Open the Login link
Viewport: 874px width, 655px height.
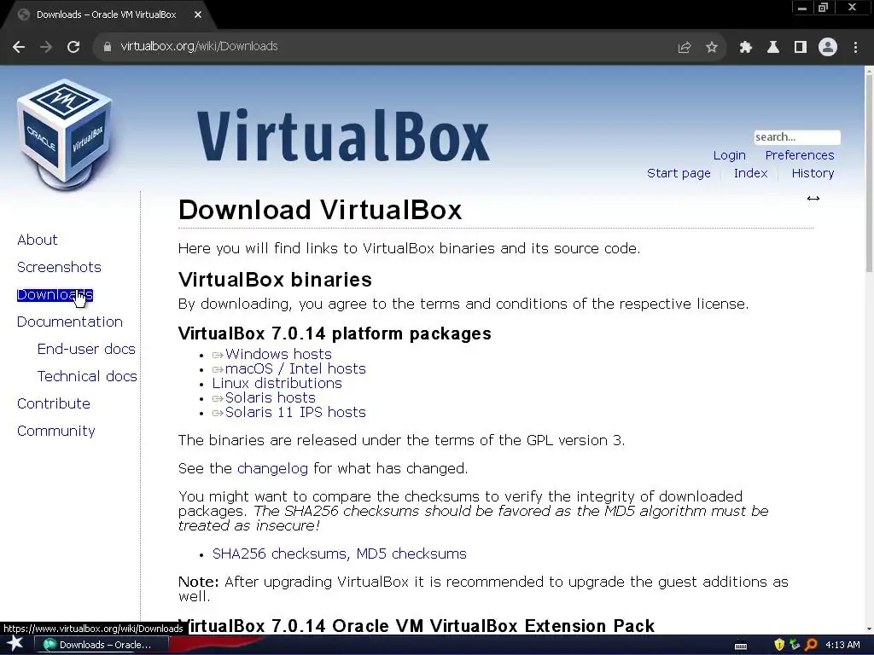(729, 155)
